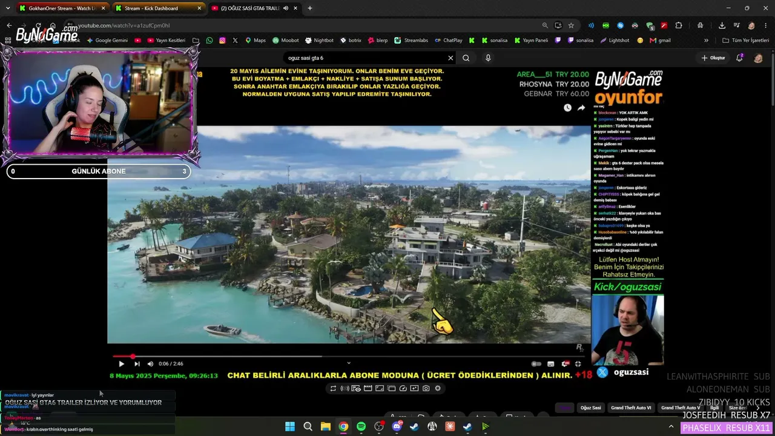
Task: Clear the YouTube search text
Action: (x=450, y=58)
